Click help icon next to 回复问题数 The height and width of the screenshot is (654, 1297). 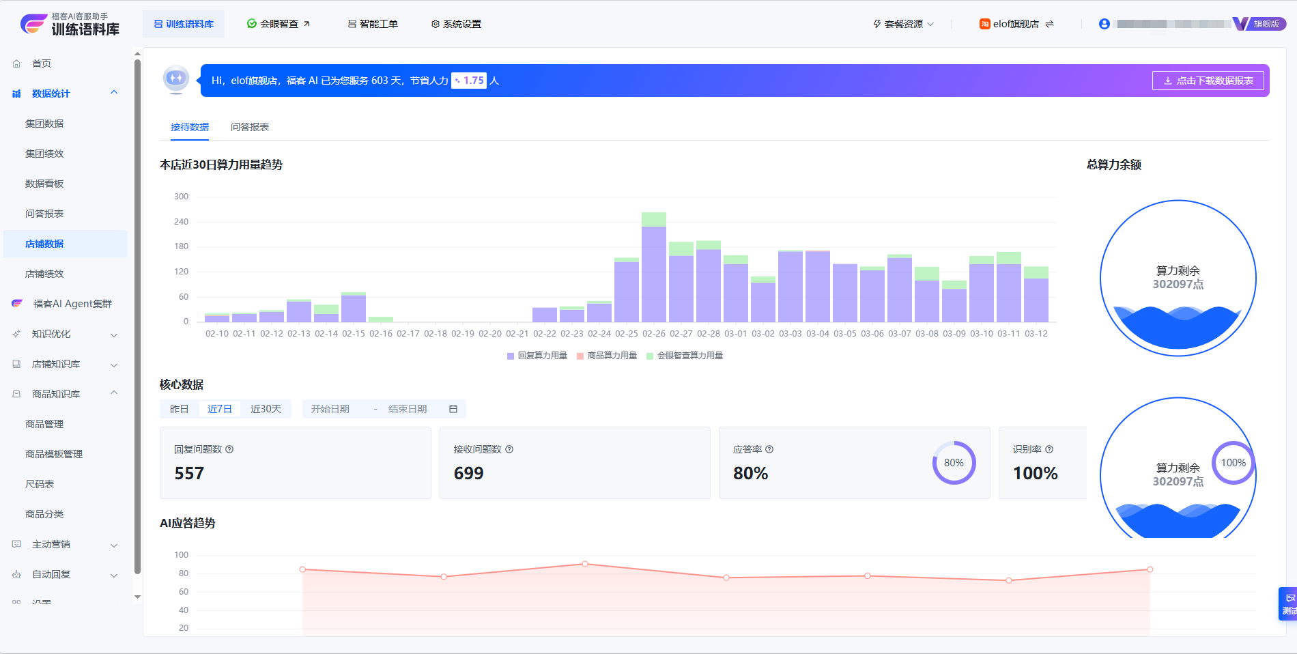[229, 449]
